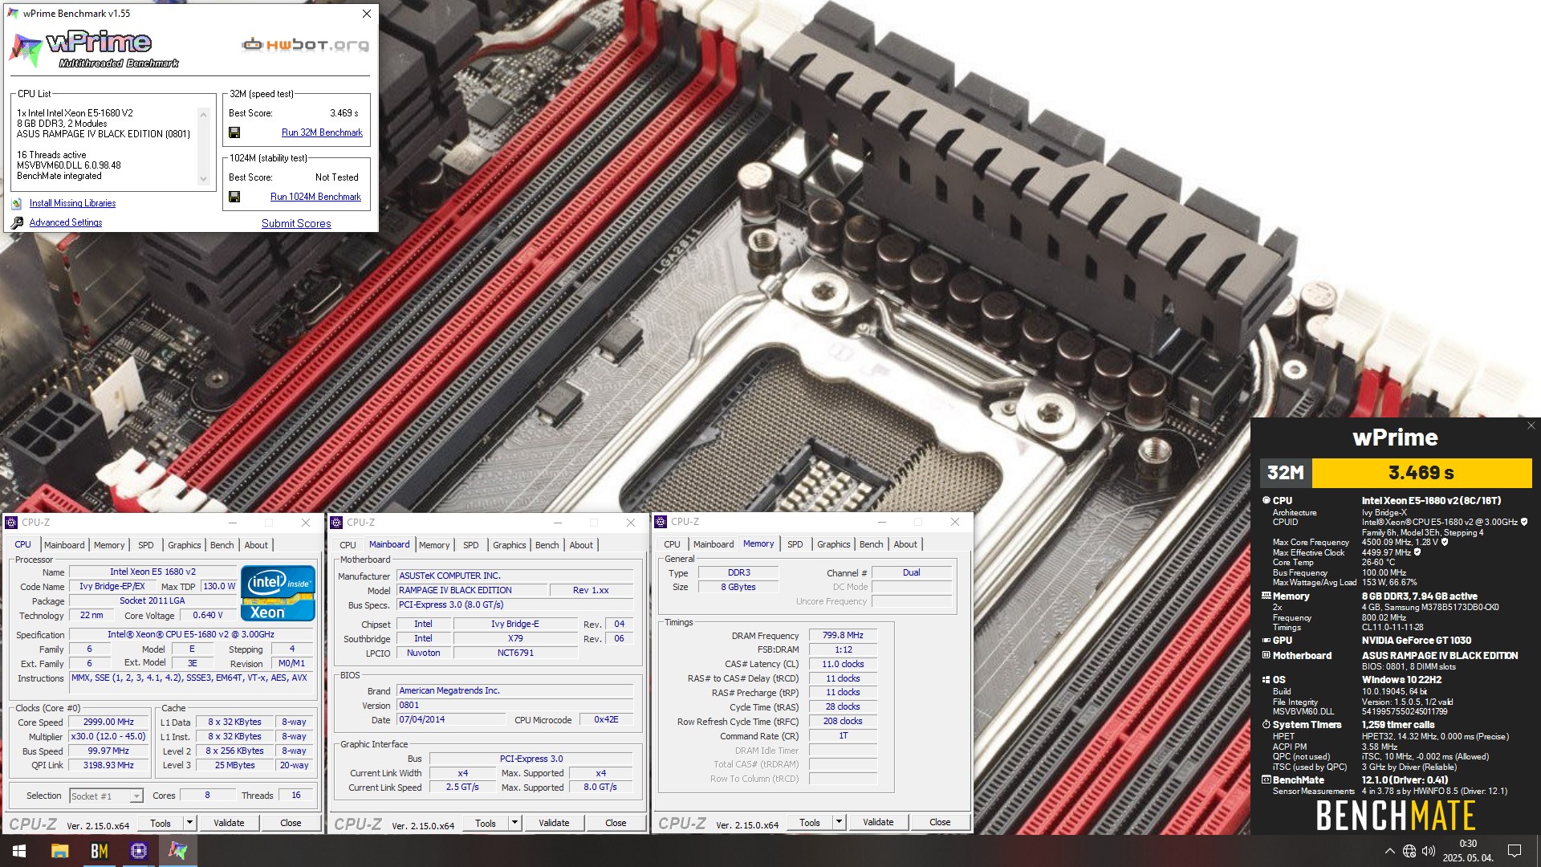
Task: Open the volume tray icon
Action: coord(1429,851)
